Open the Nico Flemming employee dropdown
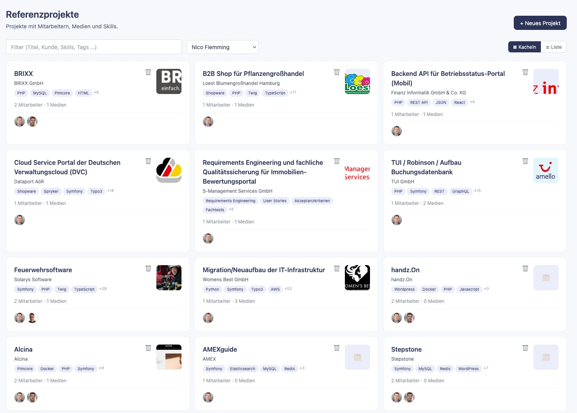 tap(222, 47)
